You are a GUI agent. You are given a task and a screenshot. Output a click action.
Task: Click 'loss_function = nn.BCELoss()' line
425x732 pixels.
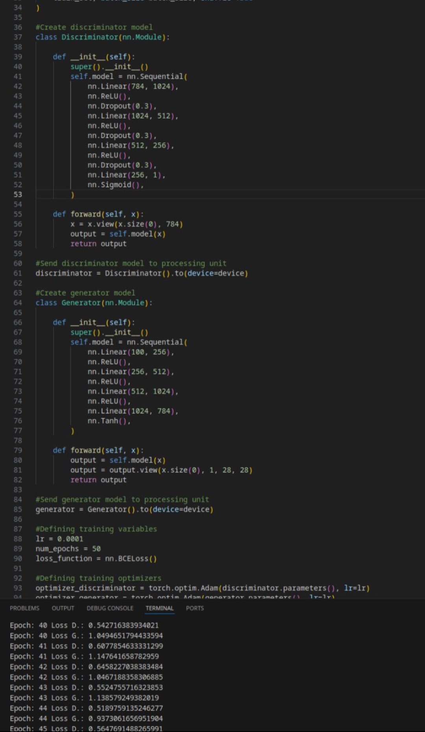(96, 559)
